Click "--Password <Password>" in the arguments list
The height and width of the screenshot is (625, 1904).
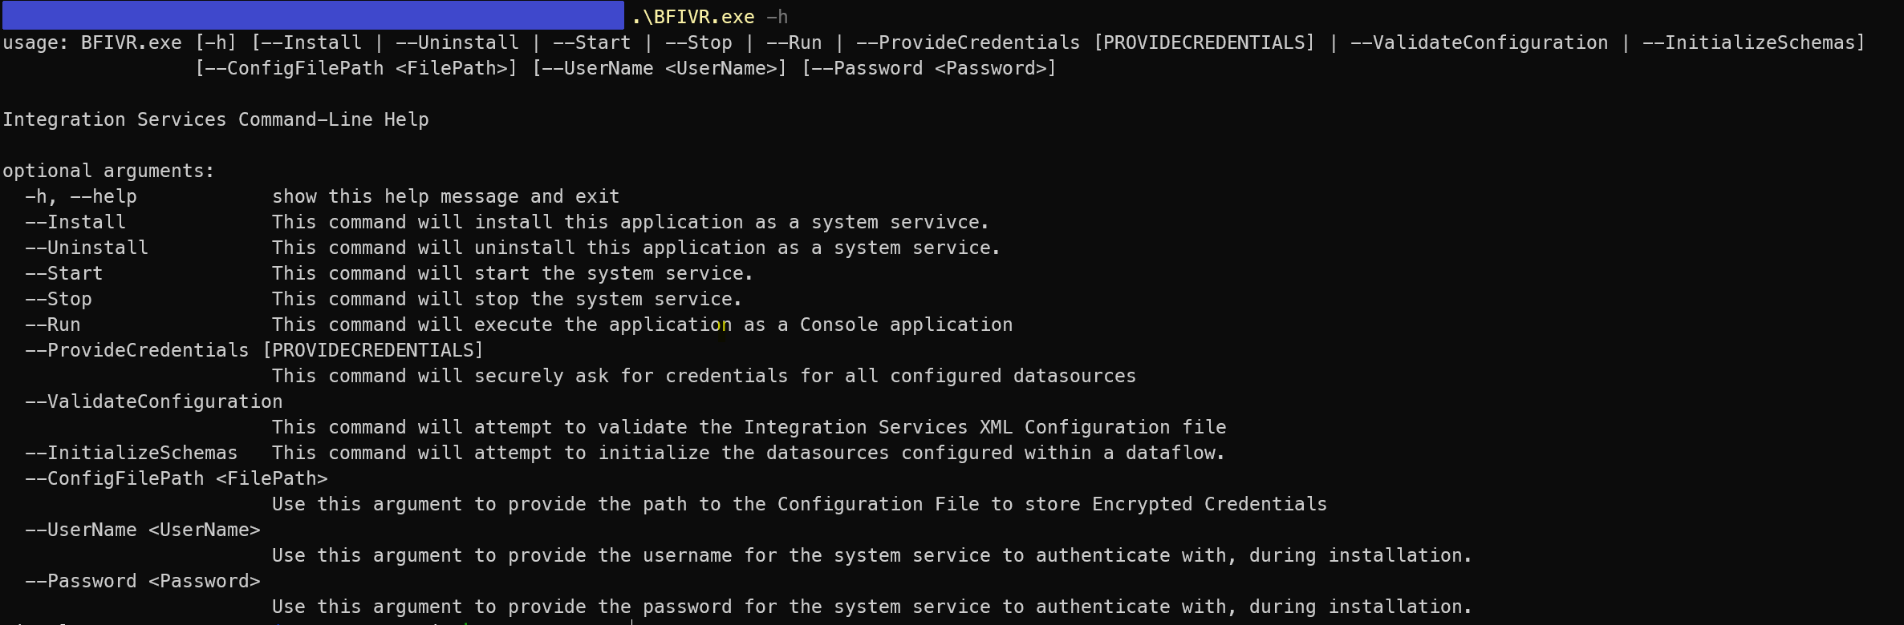click(142, 581)
